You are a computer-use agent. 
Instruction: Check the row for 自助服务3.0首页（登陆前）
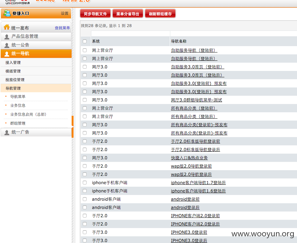[x=85, y=67]
